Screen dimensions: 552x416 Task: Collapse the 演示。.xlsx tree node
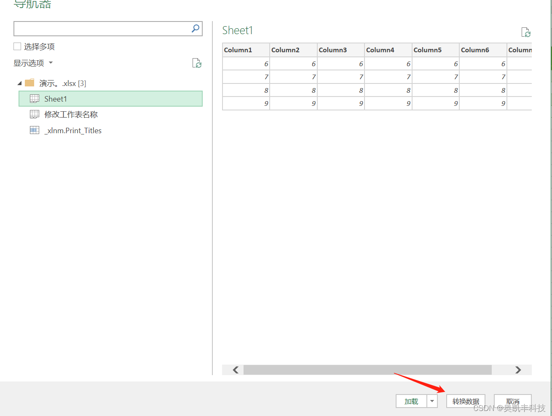[x=19, y=83]
